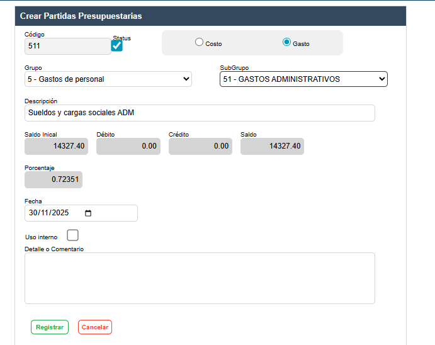Screen dimensions: 435x345
Task: Select the day 30 in Fecha date
Action: pyautogui.click(x=33, y=213)
